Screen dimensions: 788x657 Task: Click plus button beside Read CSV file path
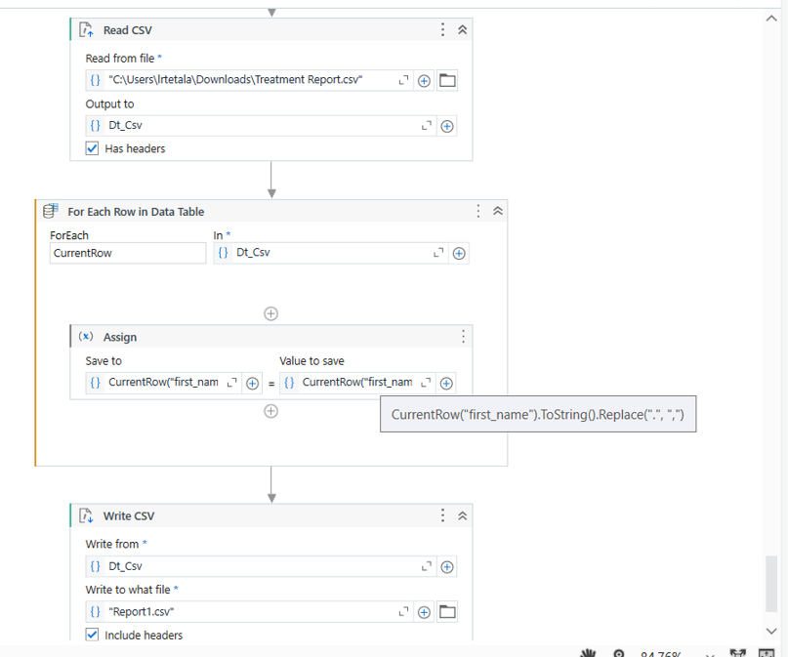425,80
